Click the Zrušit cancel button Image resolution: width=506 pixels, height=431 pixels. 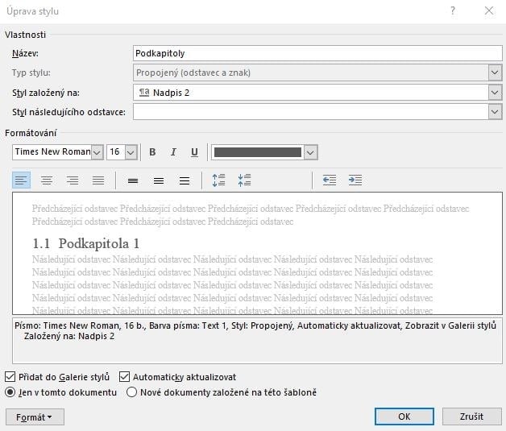click(471, 416)
